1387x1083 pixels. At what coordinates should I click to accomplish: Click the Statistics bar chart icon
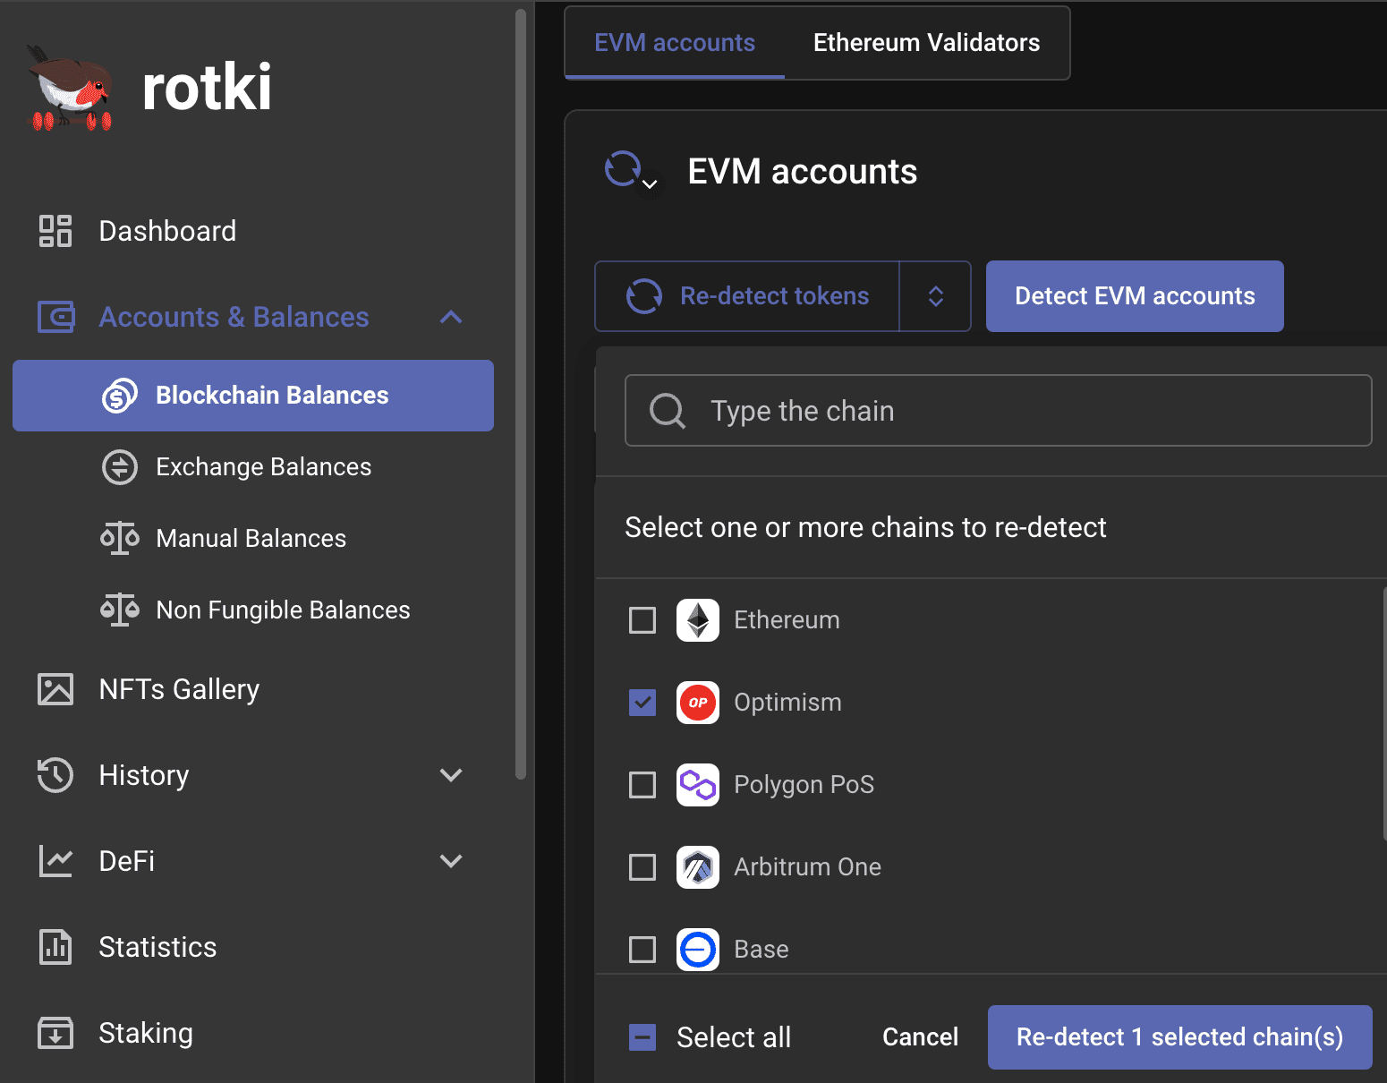click(x=55, y=947)
